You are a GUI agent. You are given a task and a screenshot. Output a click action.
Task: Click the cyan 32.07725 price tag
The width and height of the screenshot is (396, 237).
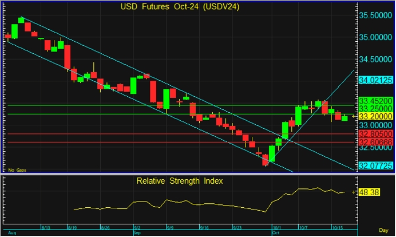[375, 166]
